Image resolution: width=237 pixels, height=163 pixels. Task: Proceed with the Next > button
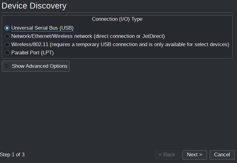(x=194, y=155)
